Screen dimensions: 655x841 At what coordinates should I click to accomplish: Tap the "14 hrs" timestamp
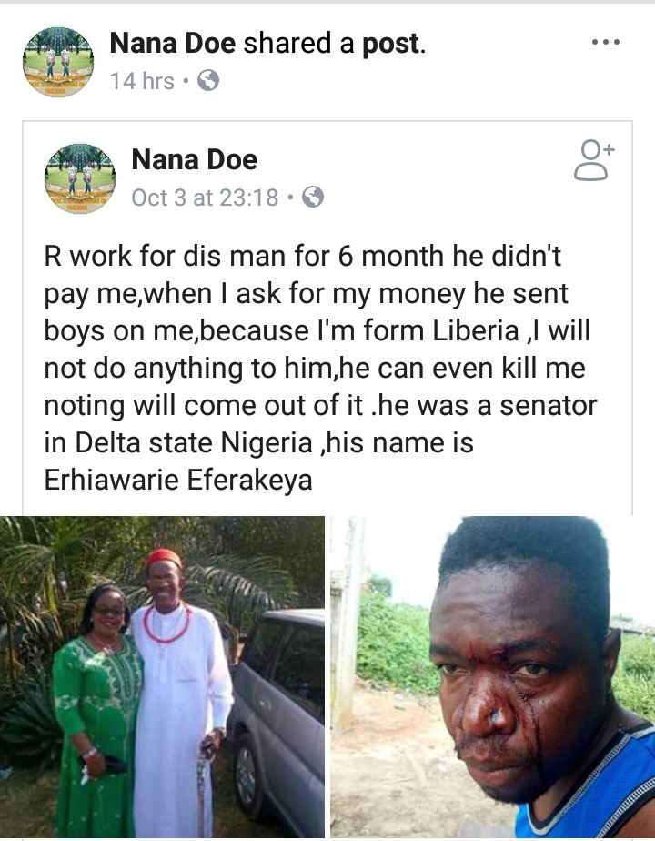tap(142, 82)
